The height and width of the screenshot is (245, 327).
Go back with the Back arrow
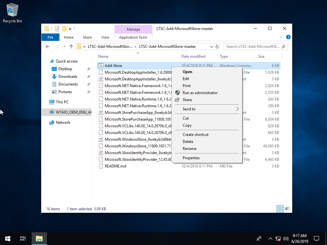(48, 47)
